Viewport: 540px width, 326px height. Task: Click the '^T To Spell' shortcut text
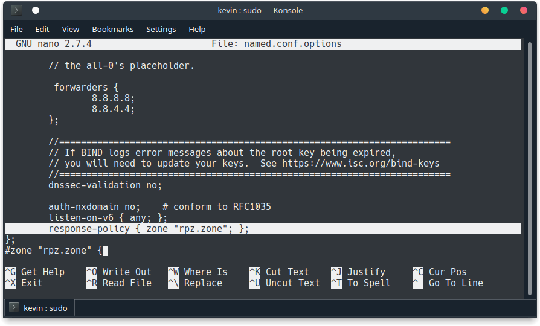point(361,283)
